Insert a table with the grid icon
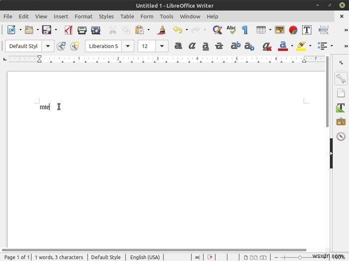The width and height of the screenshot is (349, 261). point(261,29)
